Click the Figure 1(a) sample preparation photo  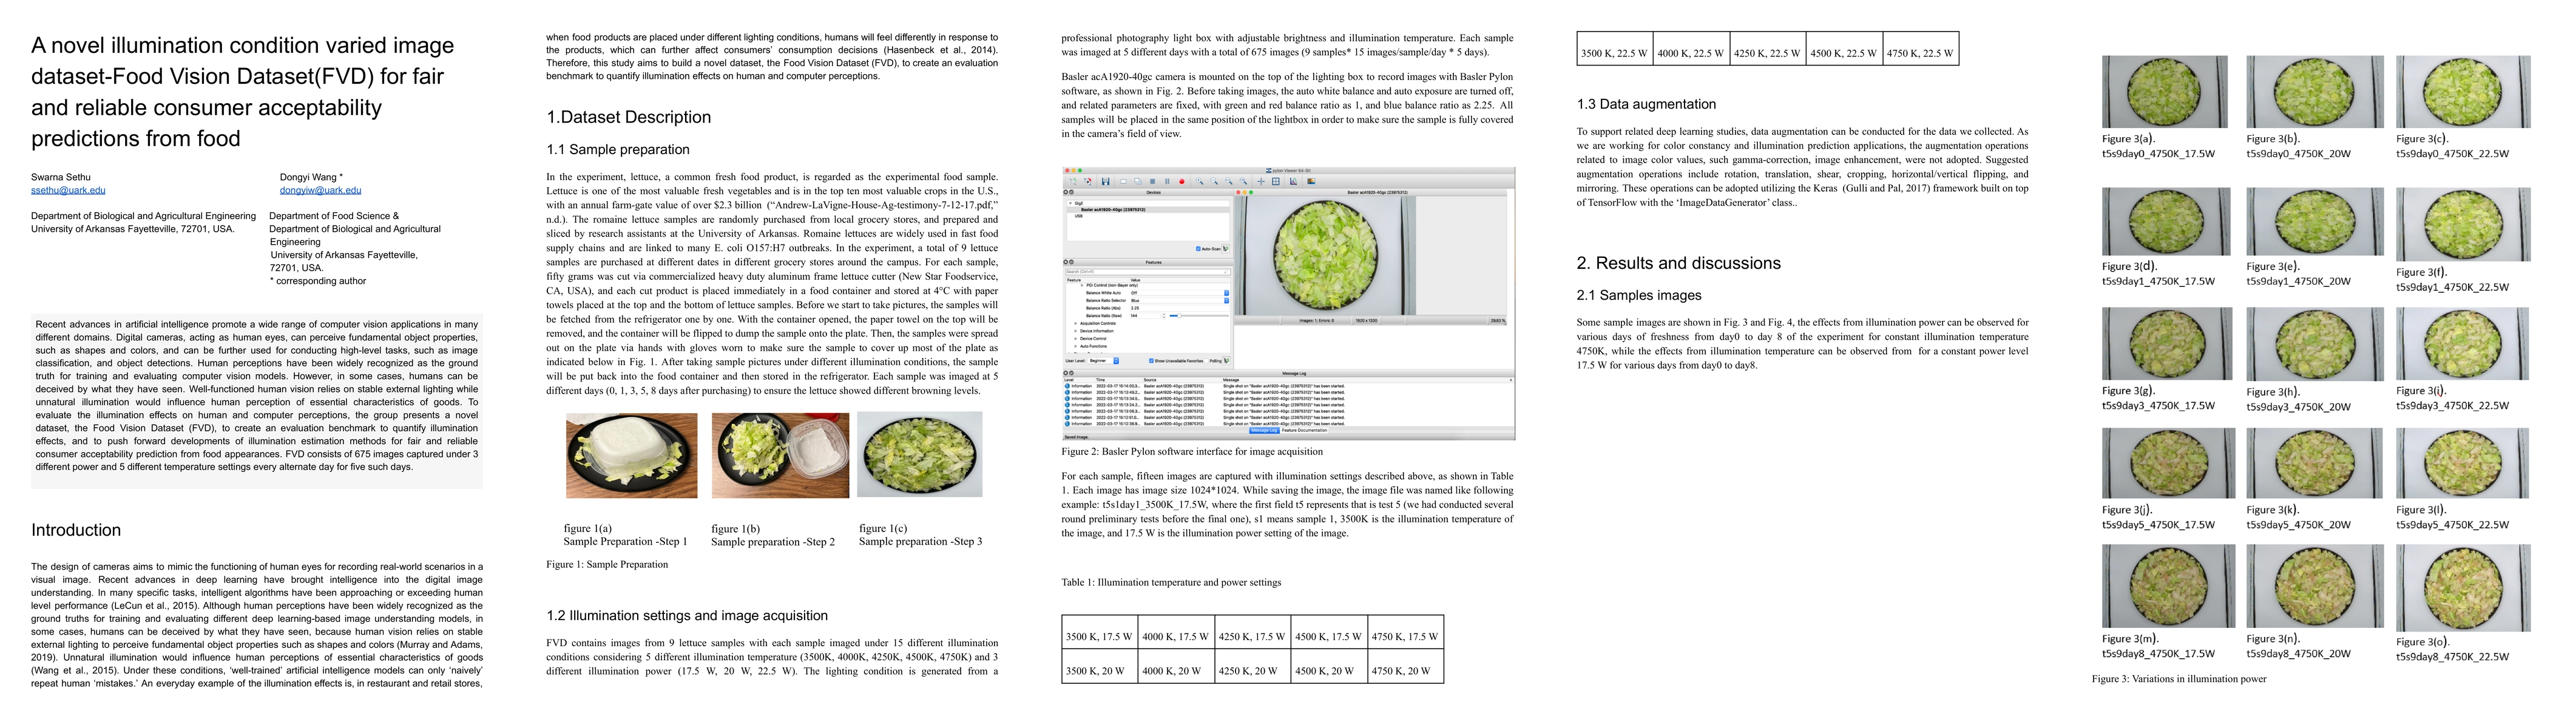631,456
